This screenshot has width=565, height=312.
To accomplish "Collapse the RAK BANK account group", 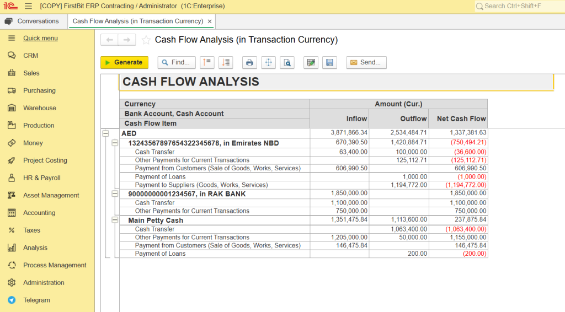I will point(115,193).
